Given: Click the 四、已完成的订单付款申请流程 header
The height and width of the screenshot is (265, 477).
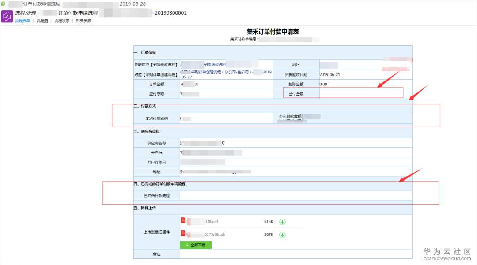Looking at the screenshot, I should click(159, 184).
